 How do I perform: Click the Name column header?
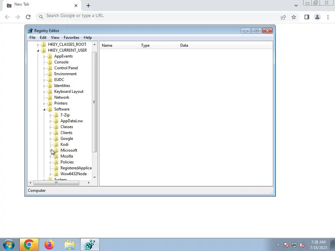pos(119,45)
